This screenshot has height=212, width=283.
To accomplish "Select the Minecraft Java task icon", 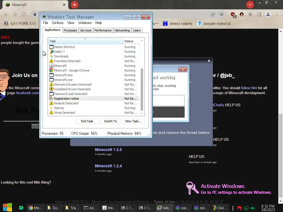I will point(51,66).
